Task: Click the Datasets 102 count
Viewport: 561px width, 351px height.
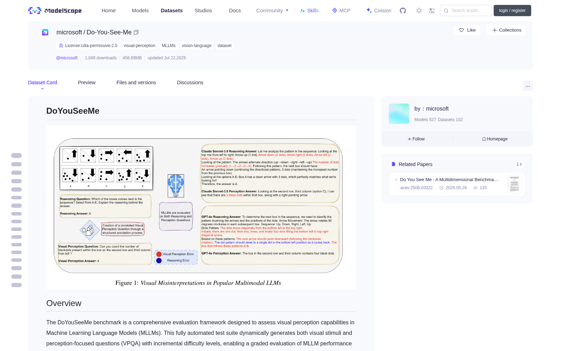Action: pyautogui.click(x=450, y=120)
